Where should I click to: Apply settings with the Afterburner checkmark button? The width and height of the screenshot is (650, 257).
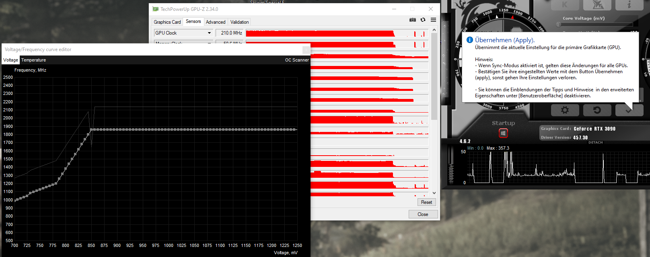pyautogui.click(x=629, y=110)
